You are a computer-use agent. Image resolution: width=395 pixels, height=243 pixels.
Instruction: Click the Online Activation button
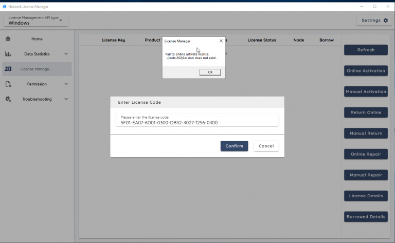pos(366,71)
